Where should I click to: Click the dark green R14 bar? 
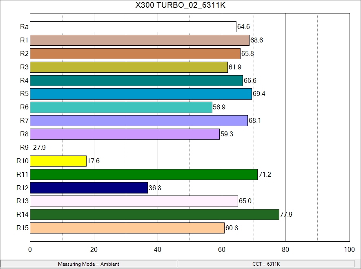coord(154,214)
